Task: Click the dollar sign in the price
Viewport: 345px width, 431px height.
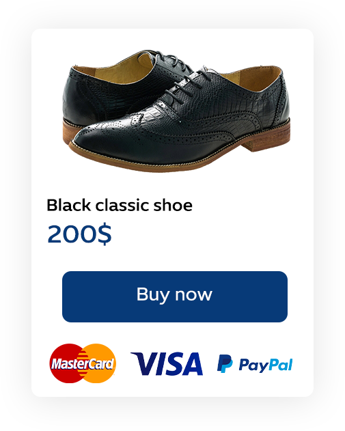Action: coord(105,234)
